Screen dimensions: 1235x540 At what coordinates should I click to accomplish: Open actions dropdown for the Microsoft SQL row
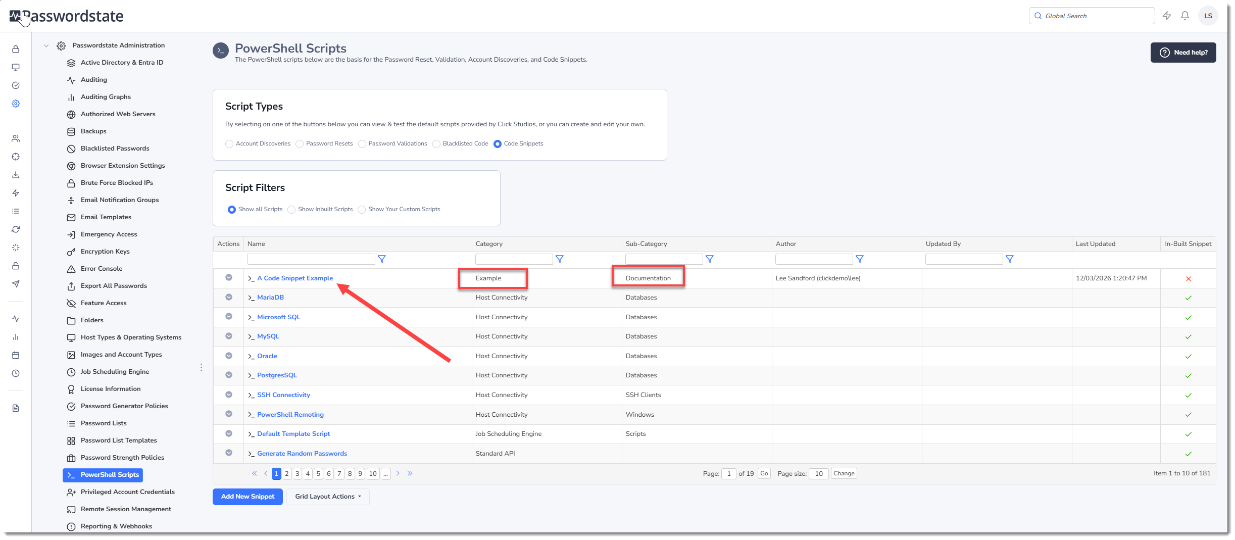point(229,316)
